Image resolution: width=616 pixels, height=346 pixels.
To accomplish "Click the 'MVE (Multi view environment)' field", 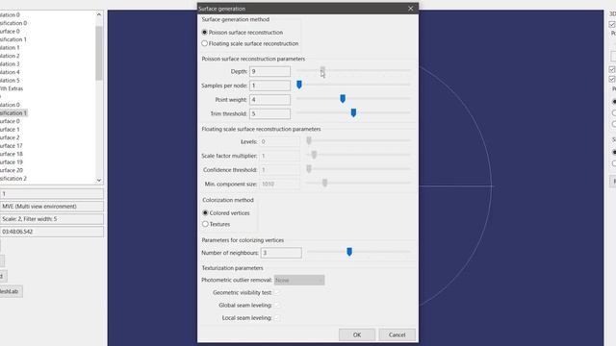I will [52, 207].
